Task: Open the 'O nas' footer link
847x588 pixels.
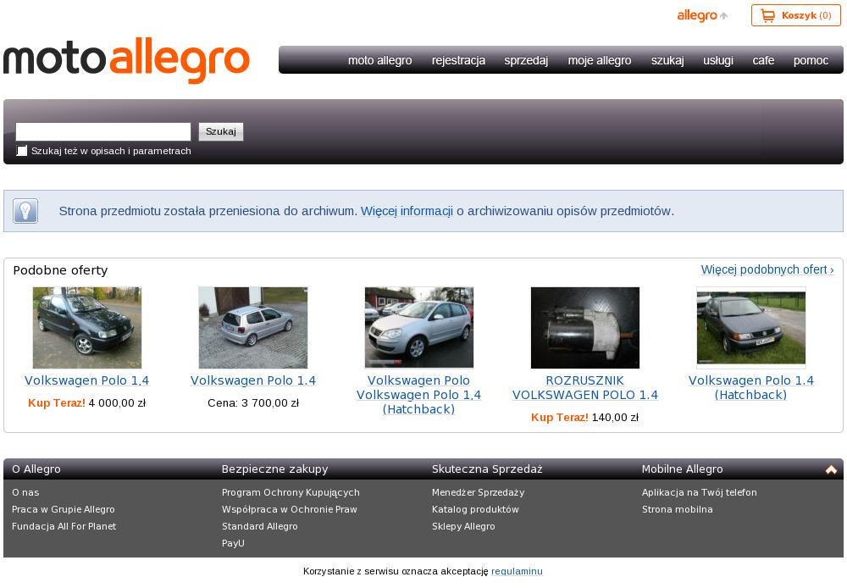Action: pyautogui.click(x=25, y=492)
